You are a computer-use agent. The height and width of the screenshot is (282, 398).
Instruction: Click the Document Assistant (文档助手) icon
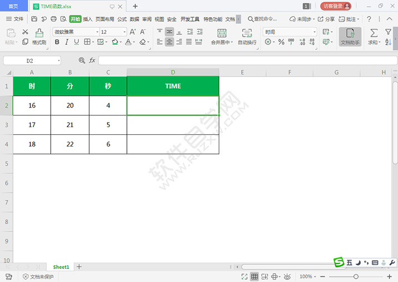(350, 33)
